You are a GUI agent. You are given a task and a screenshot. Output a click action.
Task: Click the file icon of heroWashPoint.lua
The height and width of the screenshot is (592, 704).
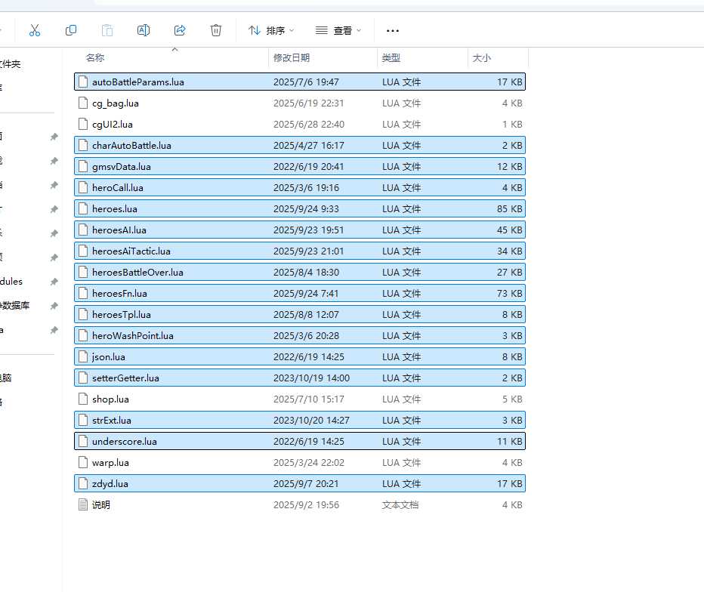[83, 335]
